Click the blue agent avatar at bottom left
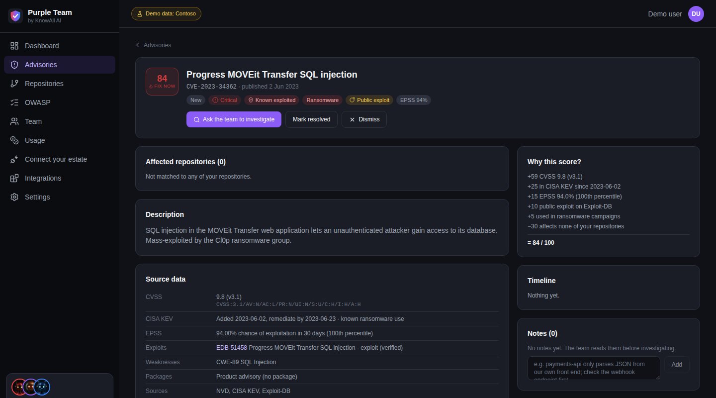The width and height of the screenshot is (716, 398). click(42, 387)
